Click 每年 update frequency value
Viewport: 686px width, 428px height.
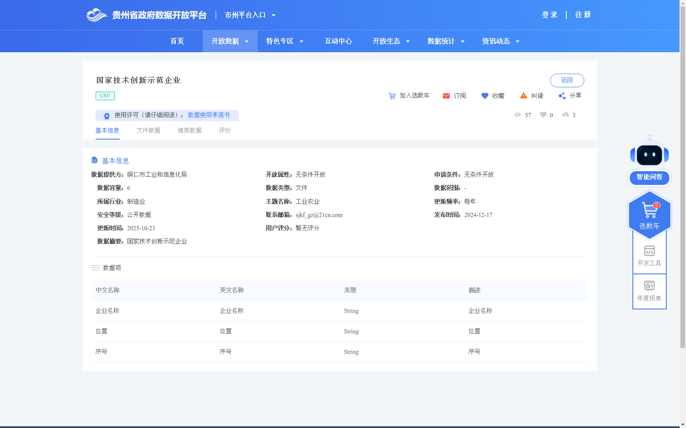pyautogui.click(x=470, y=202)
